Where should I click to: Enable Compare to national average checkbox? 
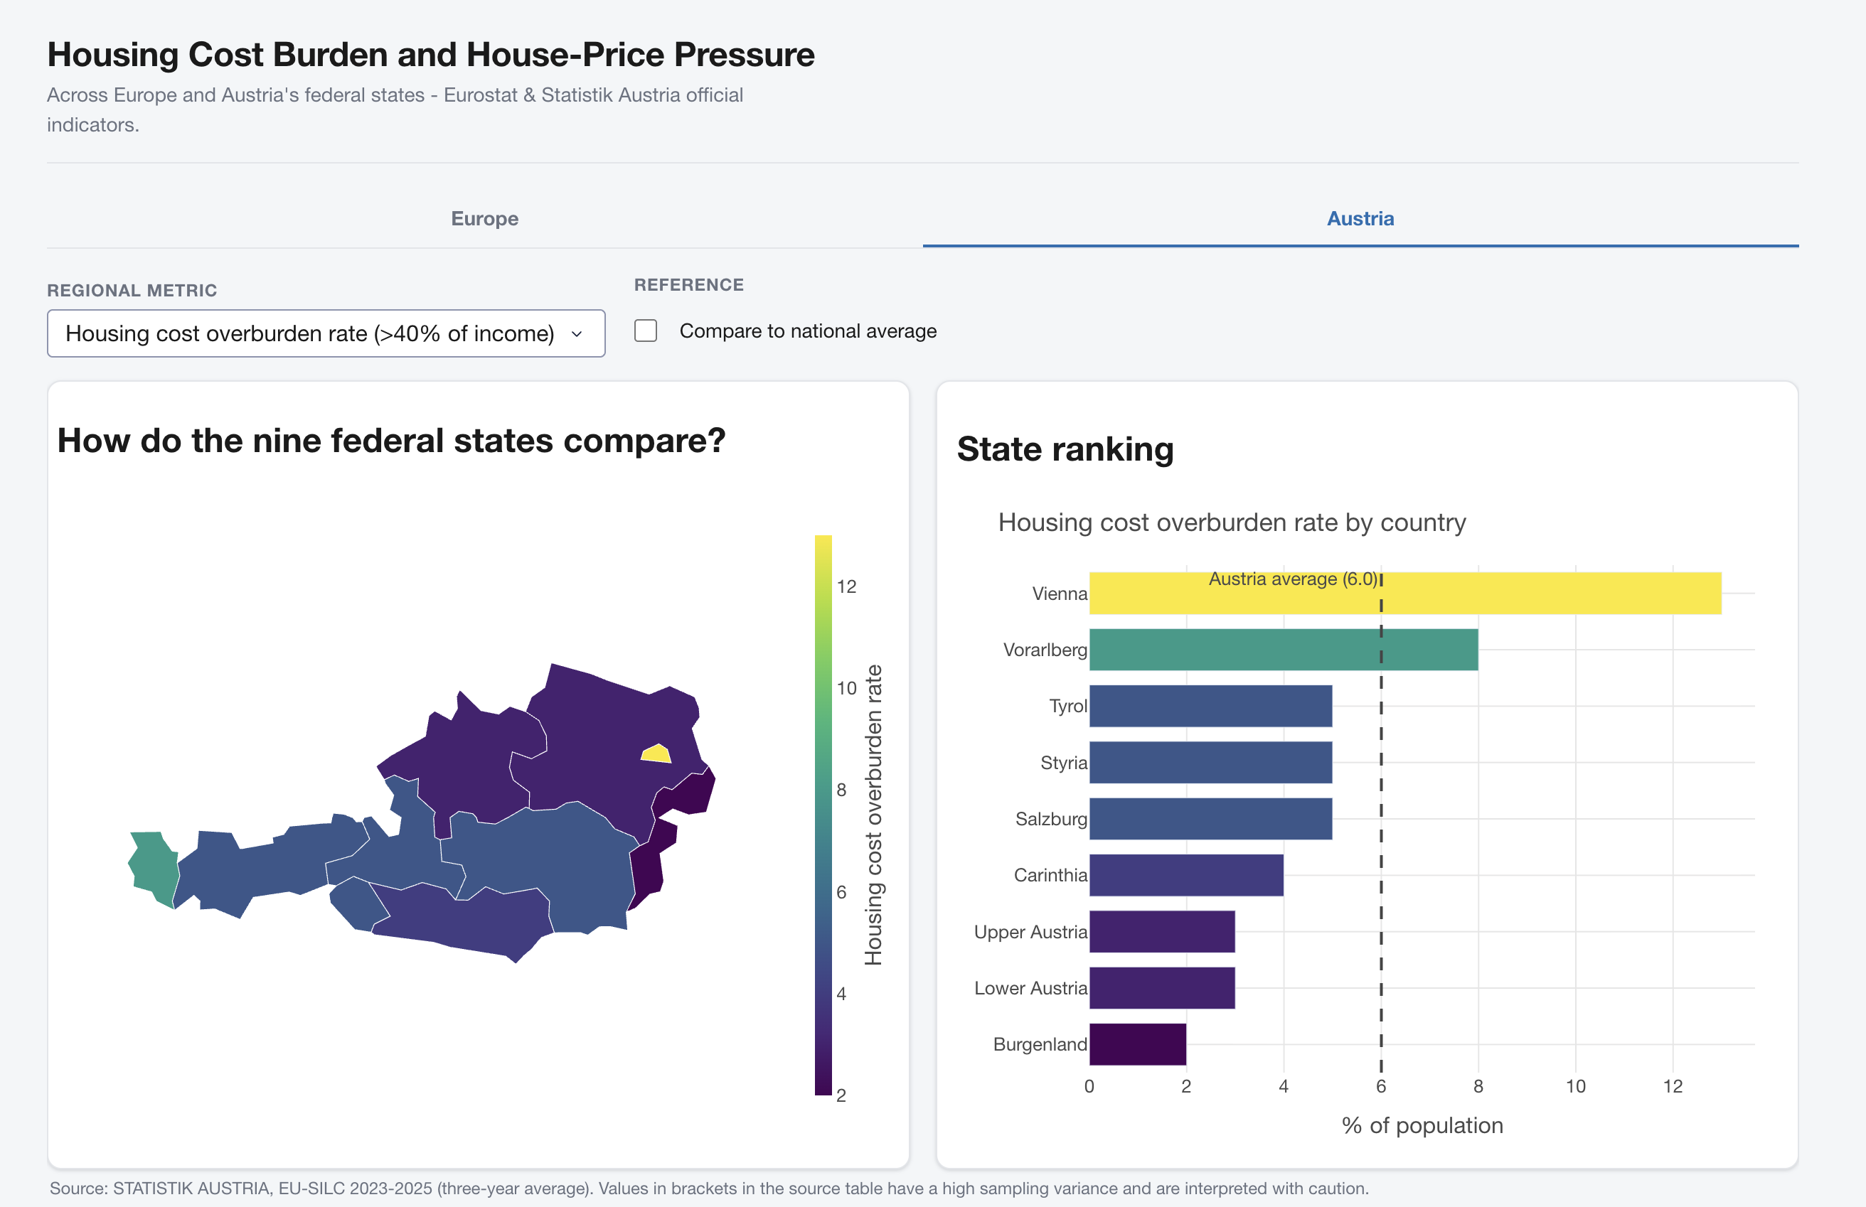coord(645,331)
